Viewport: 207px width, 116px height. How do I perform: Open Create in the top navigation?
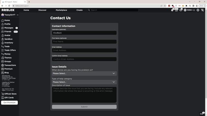coord(80,10)
